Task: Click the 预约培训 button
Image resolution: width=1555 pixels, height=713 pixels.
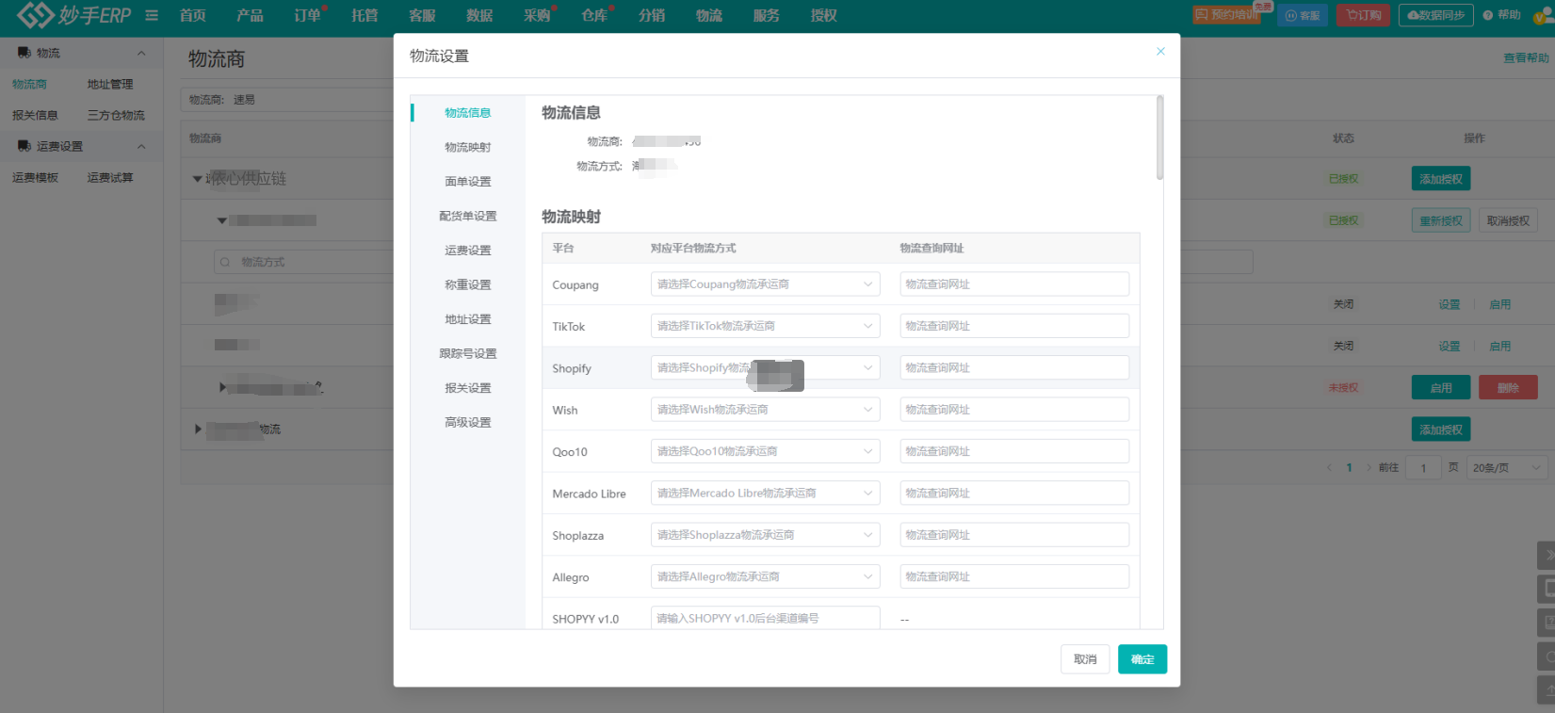Action: tap(1227, 15)
